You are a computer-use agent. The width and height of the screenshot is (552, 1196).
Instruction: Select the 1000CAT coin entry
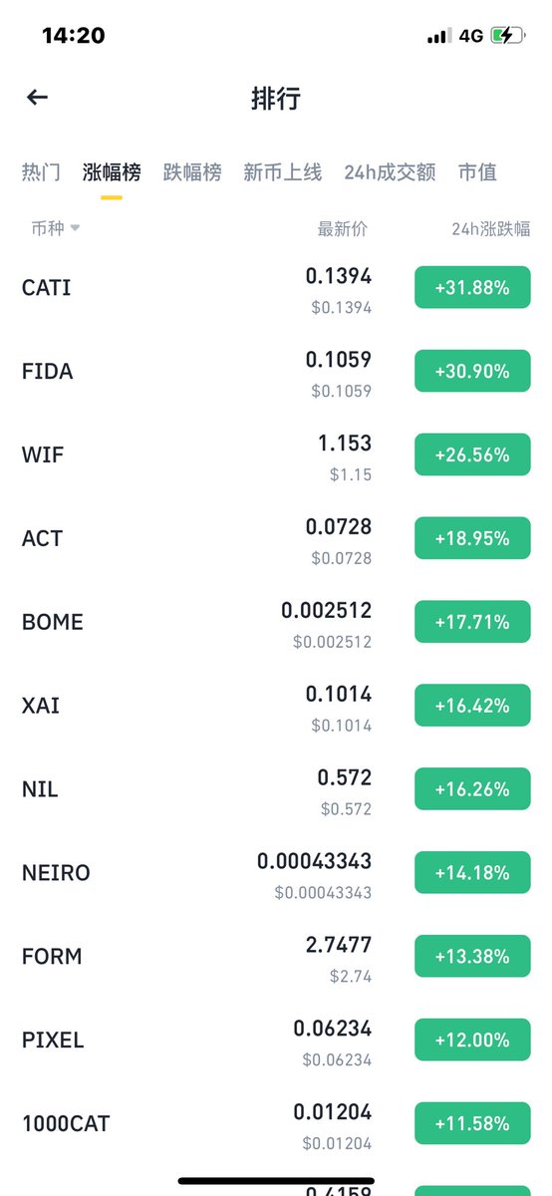click(276, 1124)
